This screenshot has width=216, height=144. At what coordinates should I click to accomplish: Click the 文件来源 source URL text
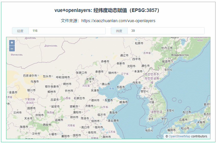coord(108,21)
